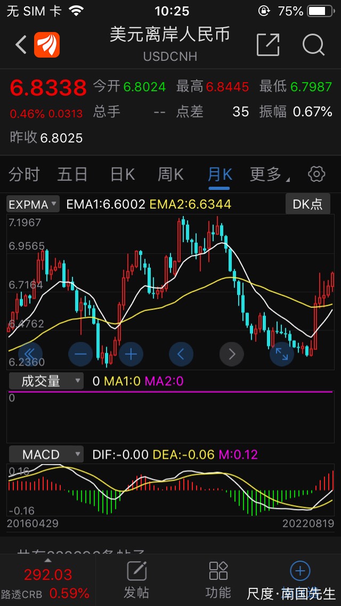Open 成交量 indicator dropdown
The width and height of the screenshot is (341, 606).
pos(46,381)
